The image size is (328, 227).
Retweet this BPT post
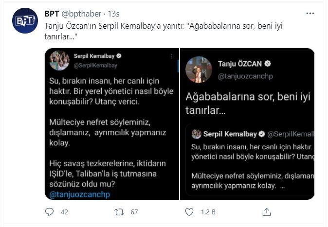coord(119,212)
